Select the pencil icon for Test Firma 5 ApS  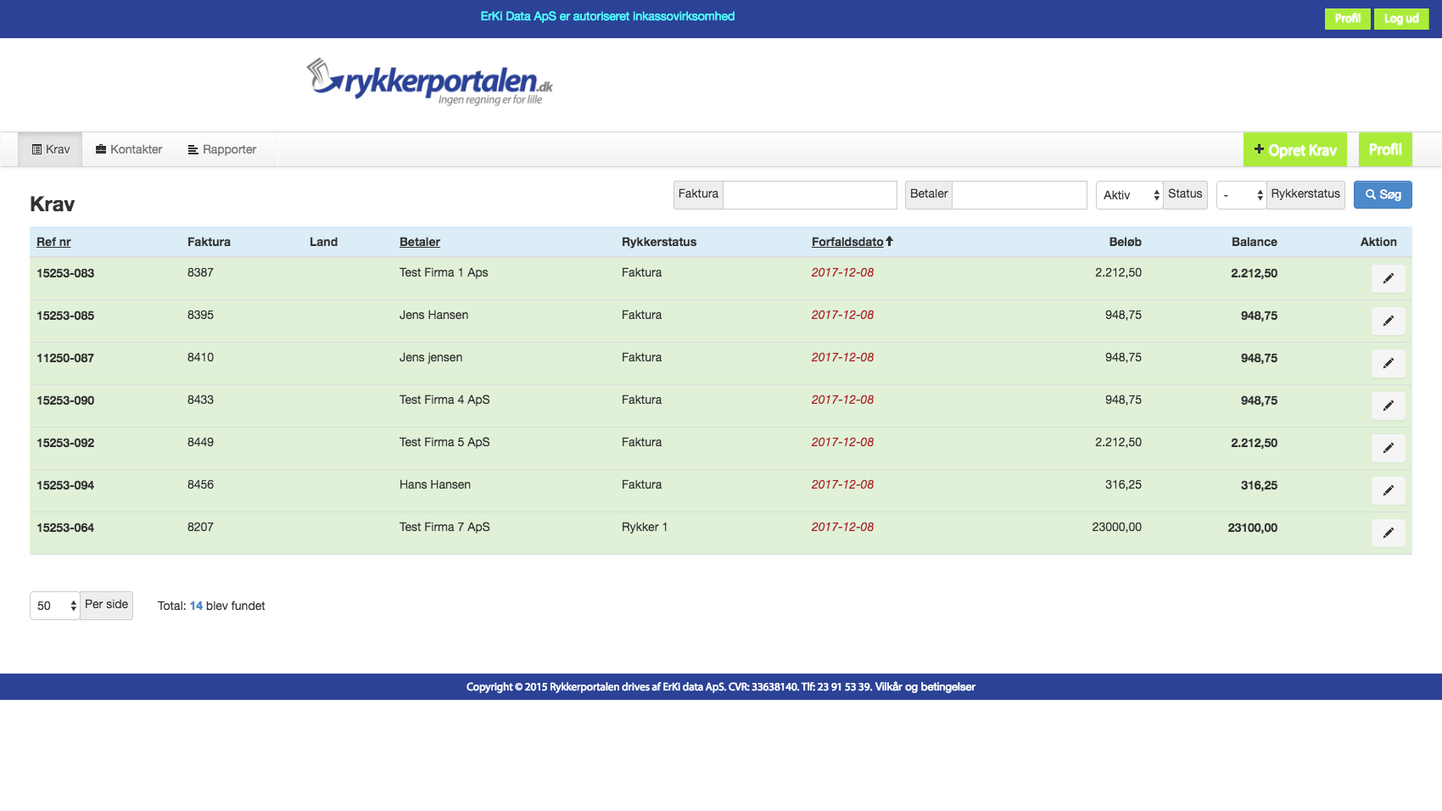point(1389,448)
